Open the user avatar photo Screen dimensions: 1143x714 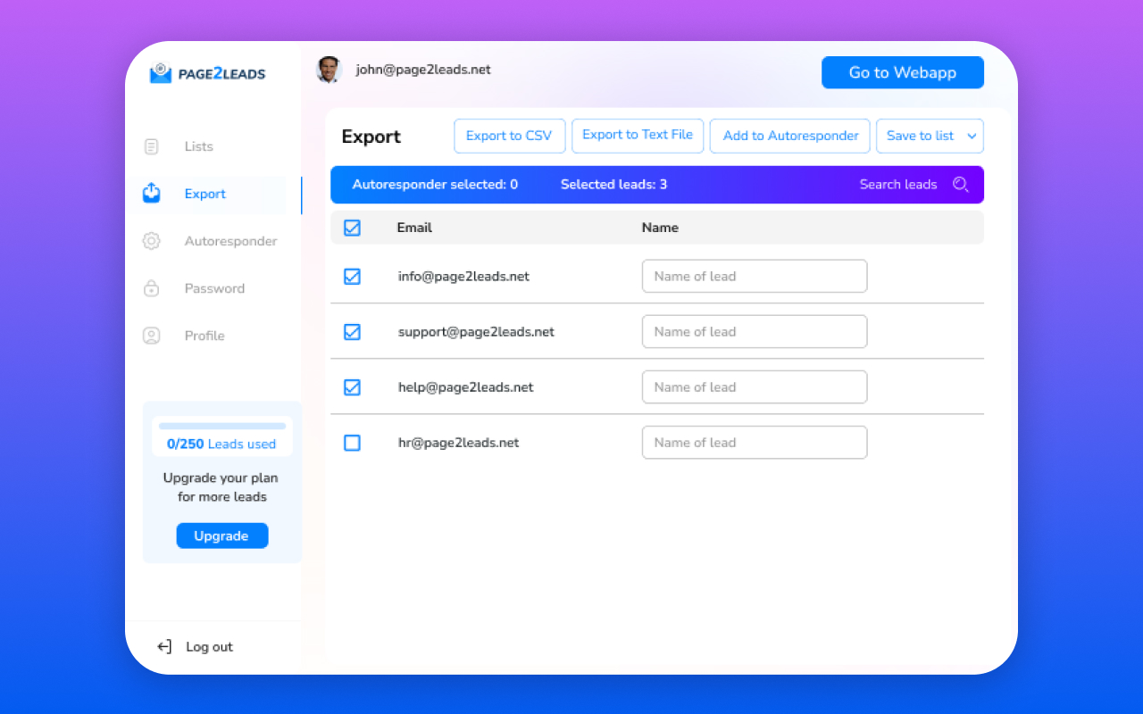click(330, 70)
